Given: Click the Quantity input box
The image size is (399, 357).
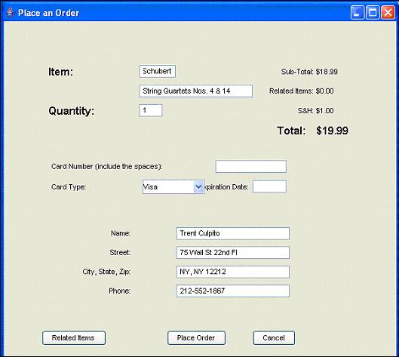Looking at the screenshot, I should 151,110.
